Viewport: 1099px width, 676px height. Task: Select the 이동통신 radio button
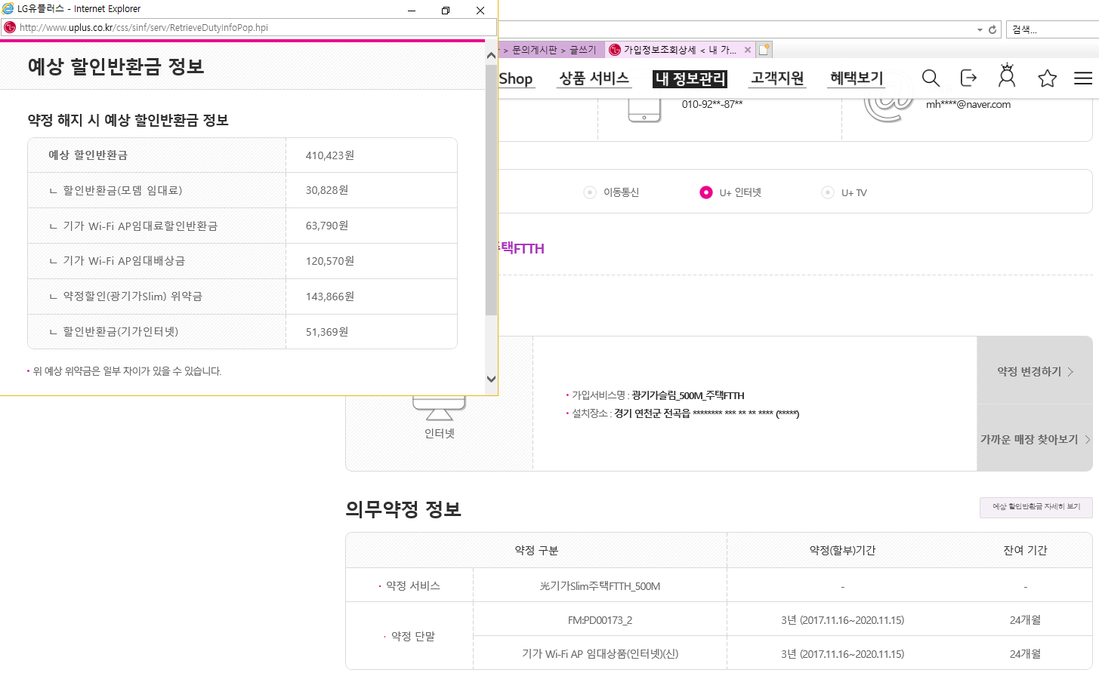pos(590,192)
